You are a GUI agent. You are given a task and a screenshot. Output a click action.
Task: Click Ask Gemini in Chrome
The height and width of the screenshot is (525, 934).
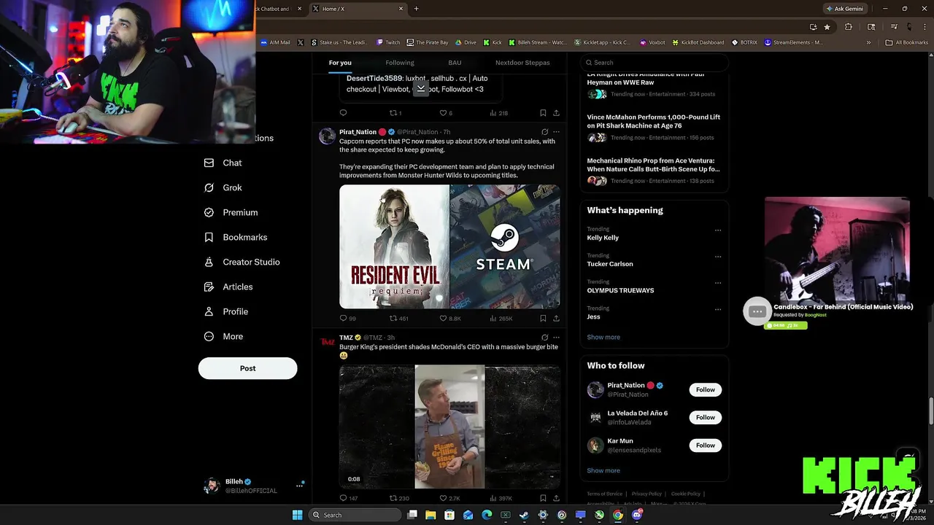point(846,9)
